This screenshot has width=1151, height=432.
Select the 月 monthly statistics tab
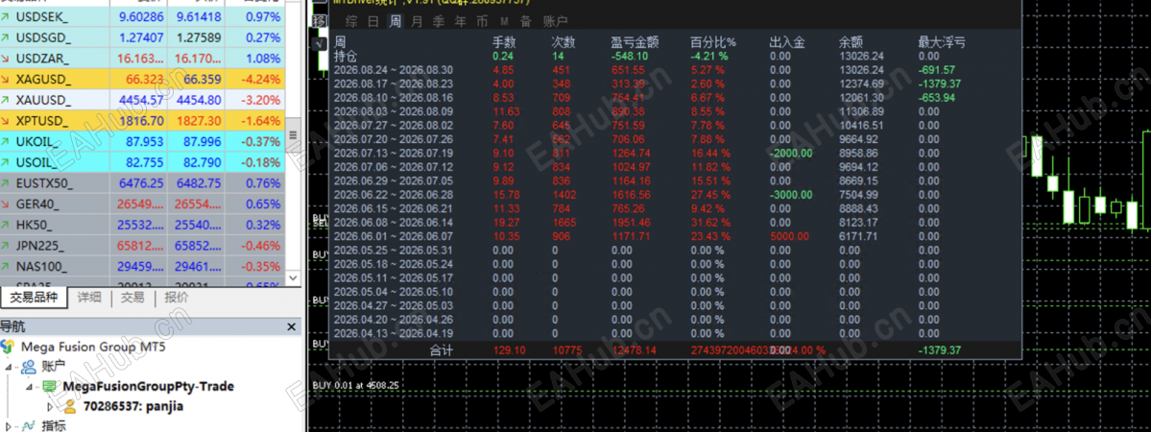pos(417,21)
